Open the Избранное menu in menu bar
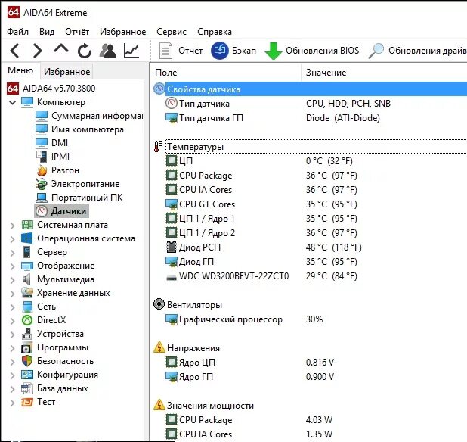The width and height of the screenshot is (467, 442). [122, 32]
